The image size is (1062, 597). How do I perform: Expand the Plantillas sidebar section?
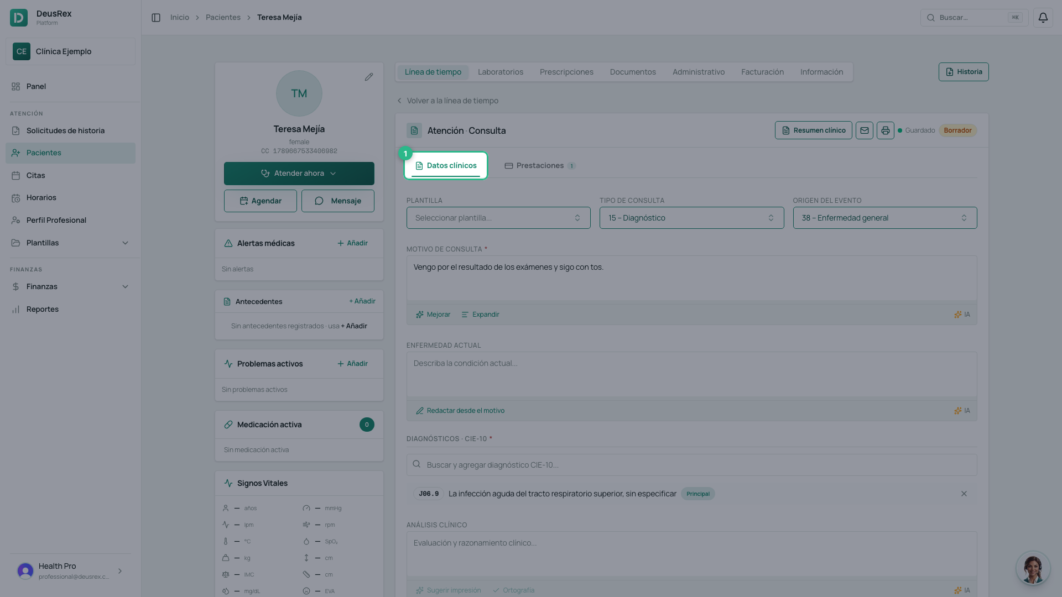pos(70,243)
